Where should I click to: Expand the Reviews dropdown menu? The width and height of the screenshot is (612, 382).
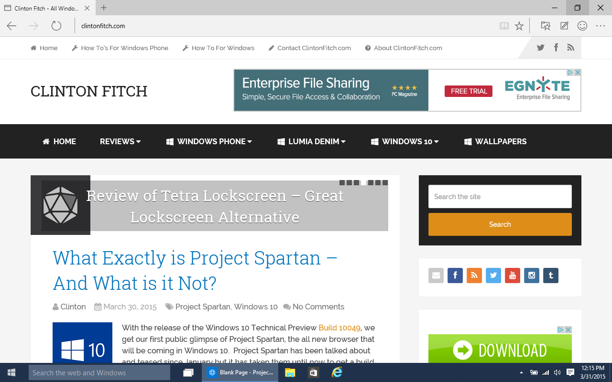click(120, 141)
